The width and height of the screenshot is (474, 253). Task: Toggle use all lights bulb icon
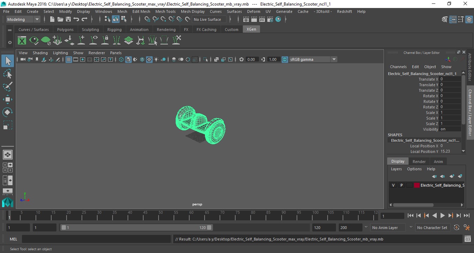(x=156, y=59)
